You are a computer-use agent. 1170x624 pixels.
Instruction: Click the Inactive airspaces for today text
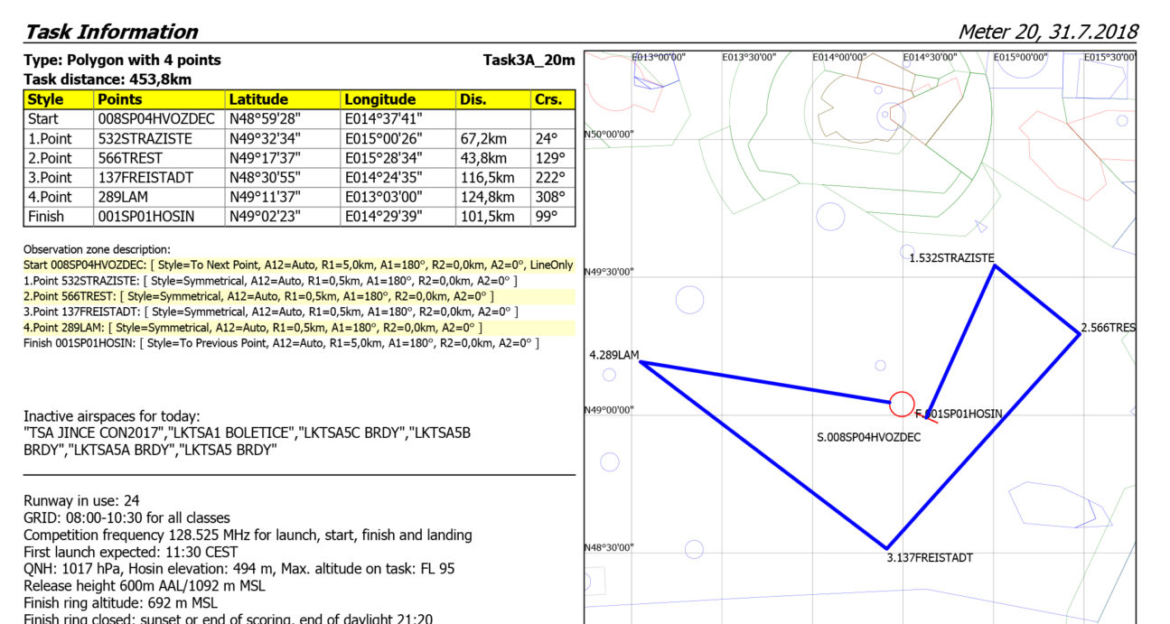click(112, 416)
